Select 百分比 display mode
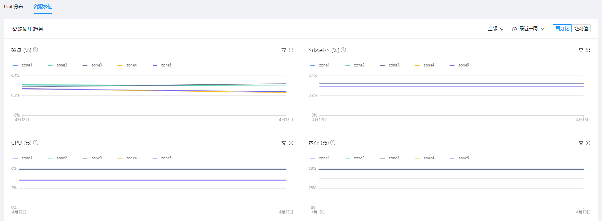 pyautogui.click(x=562, y=28)
